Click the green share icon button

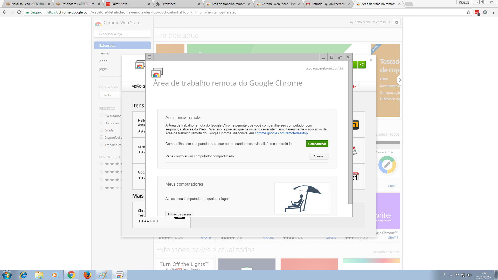[362, 65]
